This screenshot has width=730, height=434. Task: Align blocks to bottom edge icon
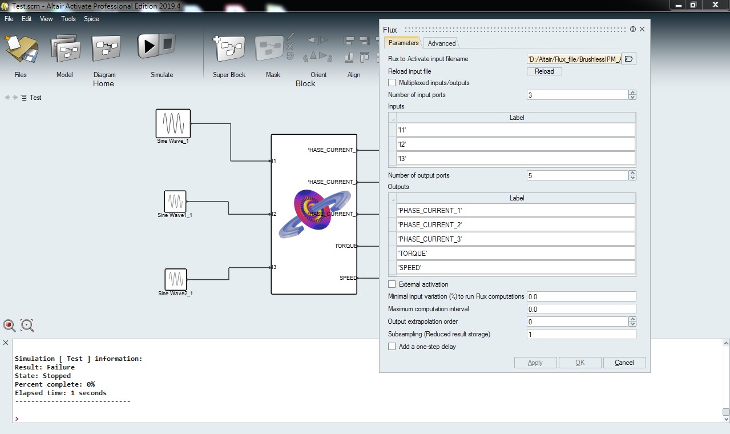pyautogui.click(x=348, y=58)
